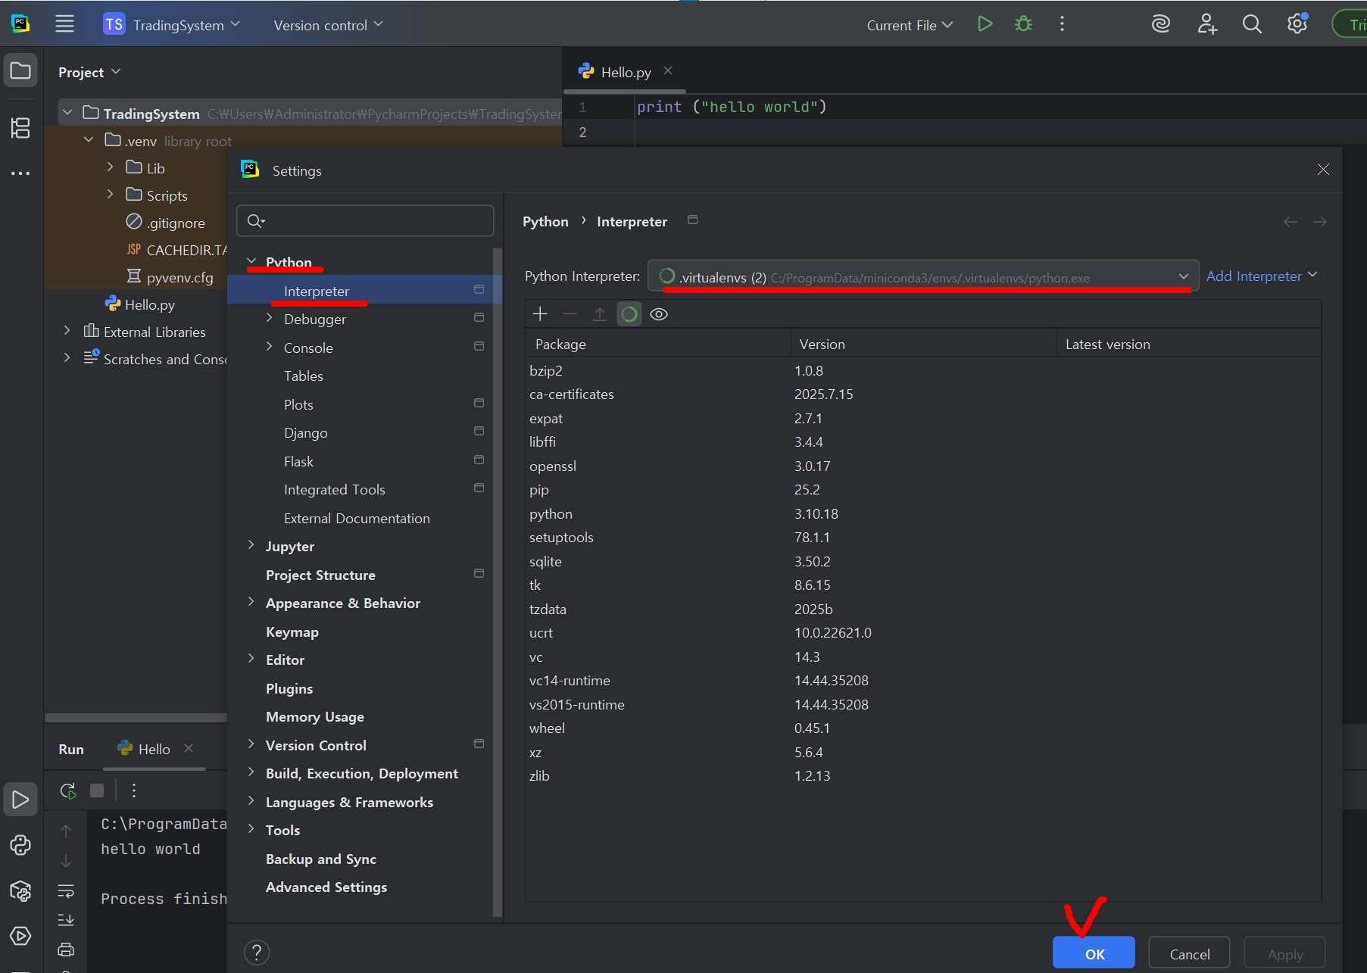1367x973 pixels.
Task: Open the AI Assistant spiral icon
Action: click(1161, 24)
